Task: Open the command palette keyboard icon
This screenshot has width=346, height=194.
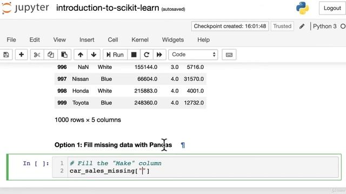Action: [x=229, y=54]
